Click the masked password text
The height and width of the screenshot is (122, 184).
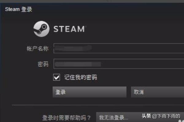tap(78, 64)
